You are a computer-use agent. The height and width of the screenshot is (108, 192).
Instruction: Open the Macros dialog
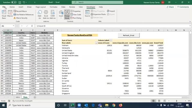[x=10, y=13]
